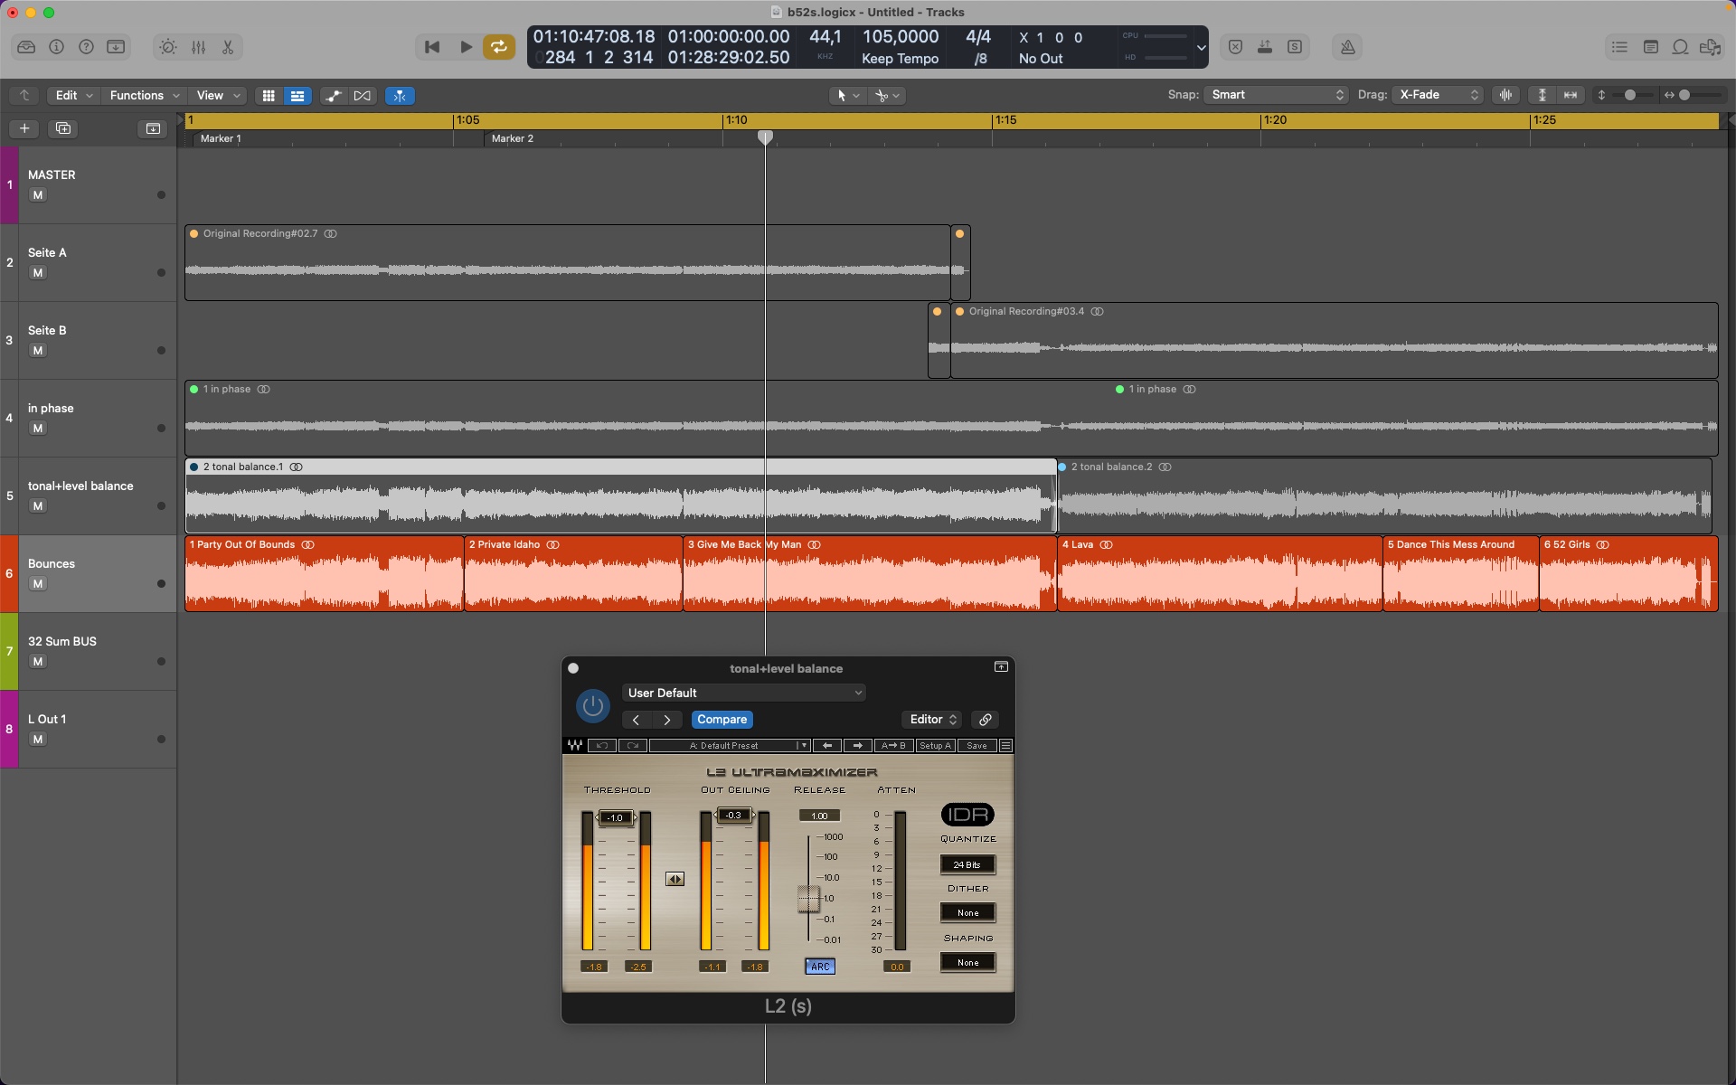The width and height of the screenshot is (1736, 1085).
Task: Open the media Browsers icon
Action: [x=1710, y=47]
